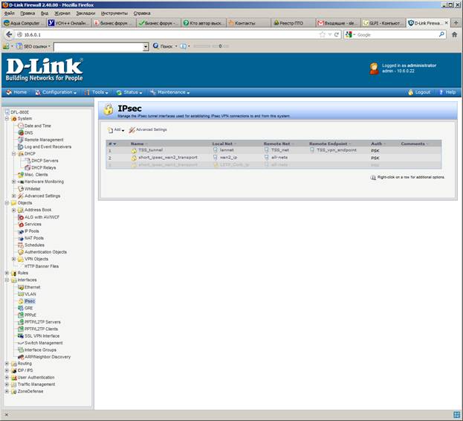
Task: Click the Google search field
Action: [397, 35]
